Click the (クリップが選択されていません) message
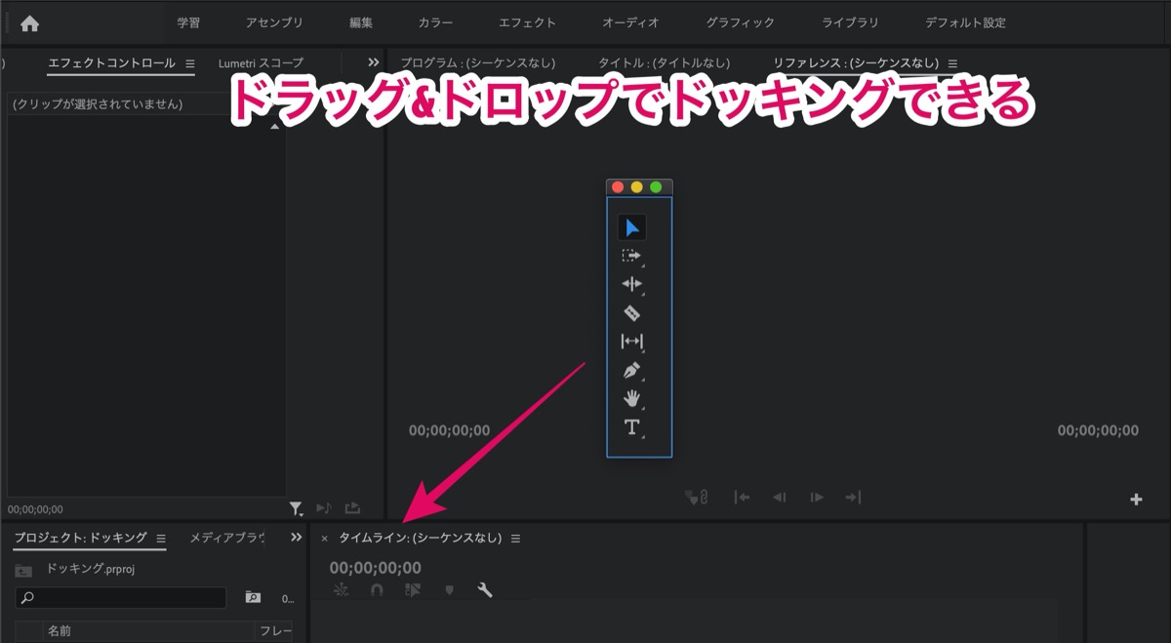The image size is (1171, 643). 98,103
